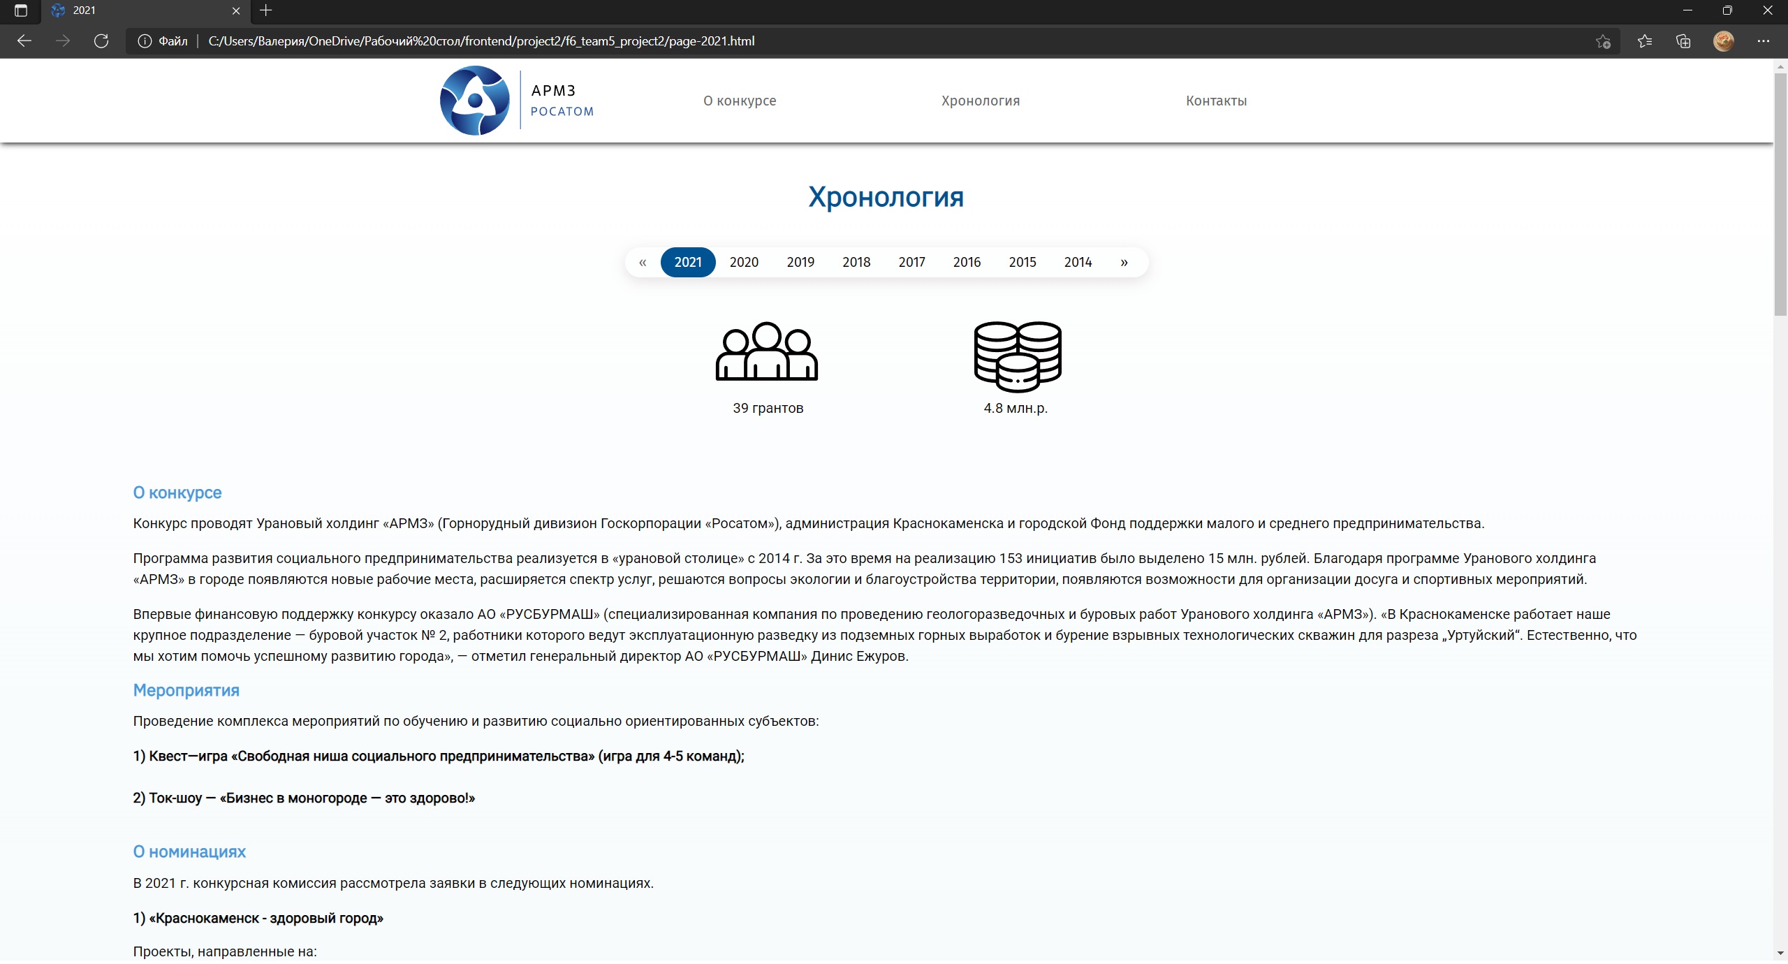Click the « previous arrow in pagination

coord(643,262)
